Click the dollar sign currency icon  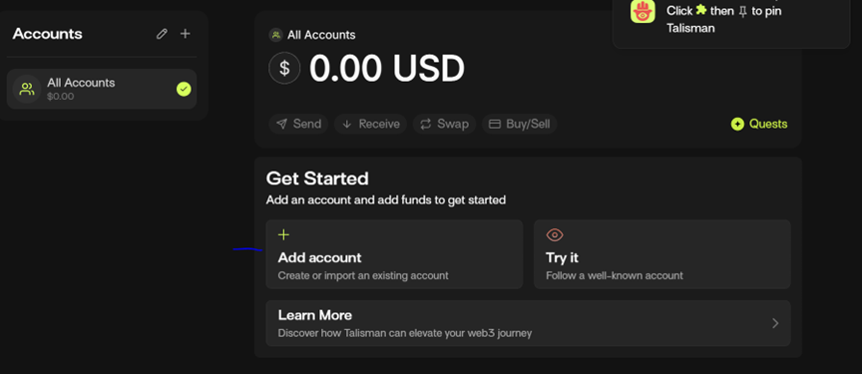click(284, 68)
